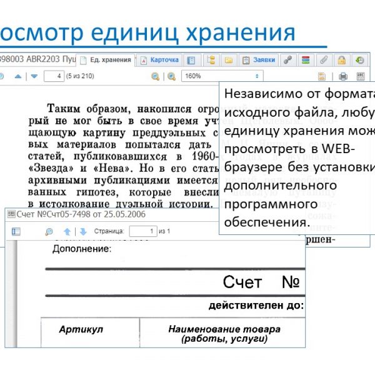The width and height of the screenshot is (375, 375).
Task: Go to previous page with up arrow
Action: 18,76
